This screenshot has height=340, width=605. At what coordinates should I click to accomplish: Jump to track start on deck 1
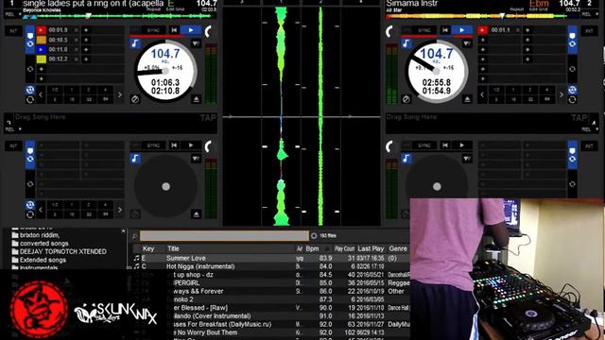point(174,30)
